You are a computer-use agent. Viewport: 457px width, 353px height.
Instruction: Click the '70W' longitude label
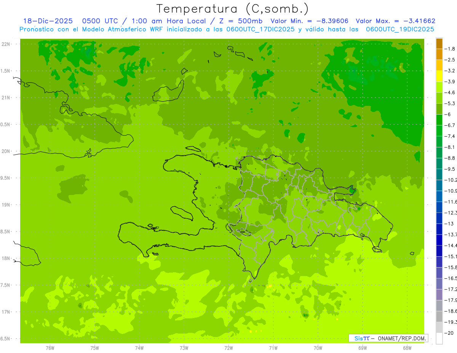(x=318, y=348)
